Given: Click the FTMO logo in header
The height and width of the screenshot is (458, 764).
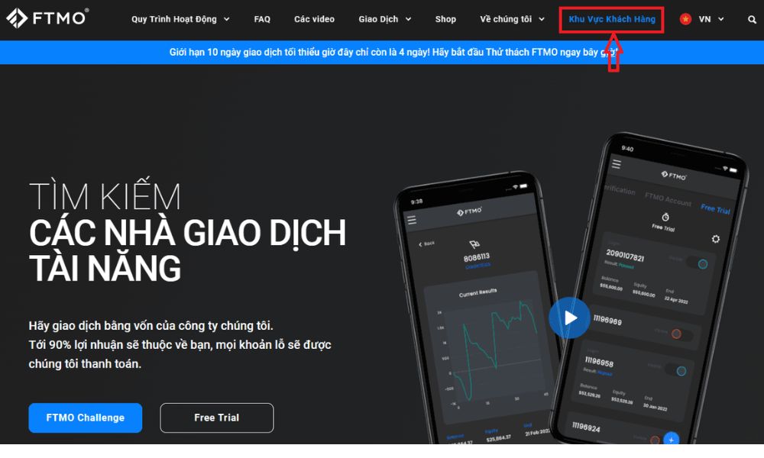Looking at the screenshot, I should point(47,18).
